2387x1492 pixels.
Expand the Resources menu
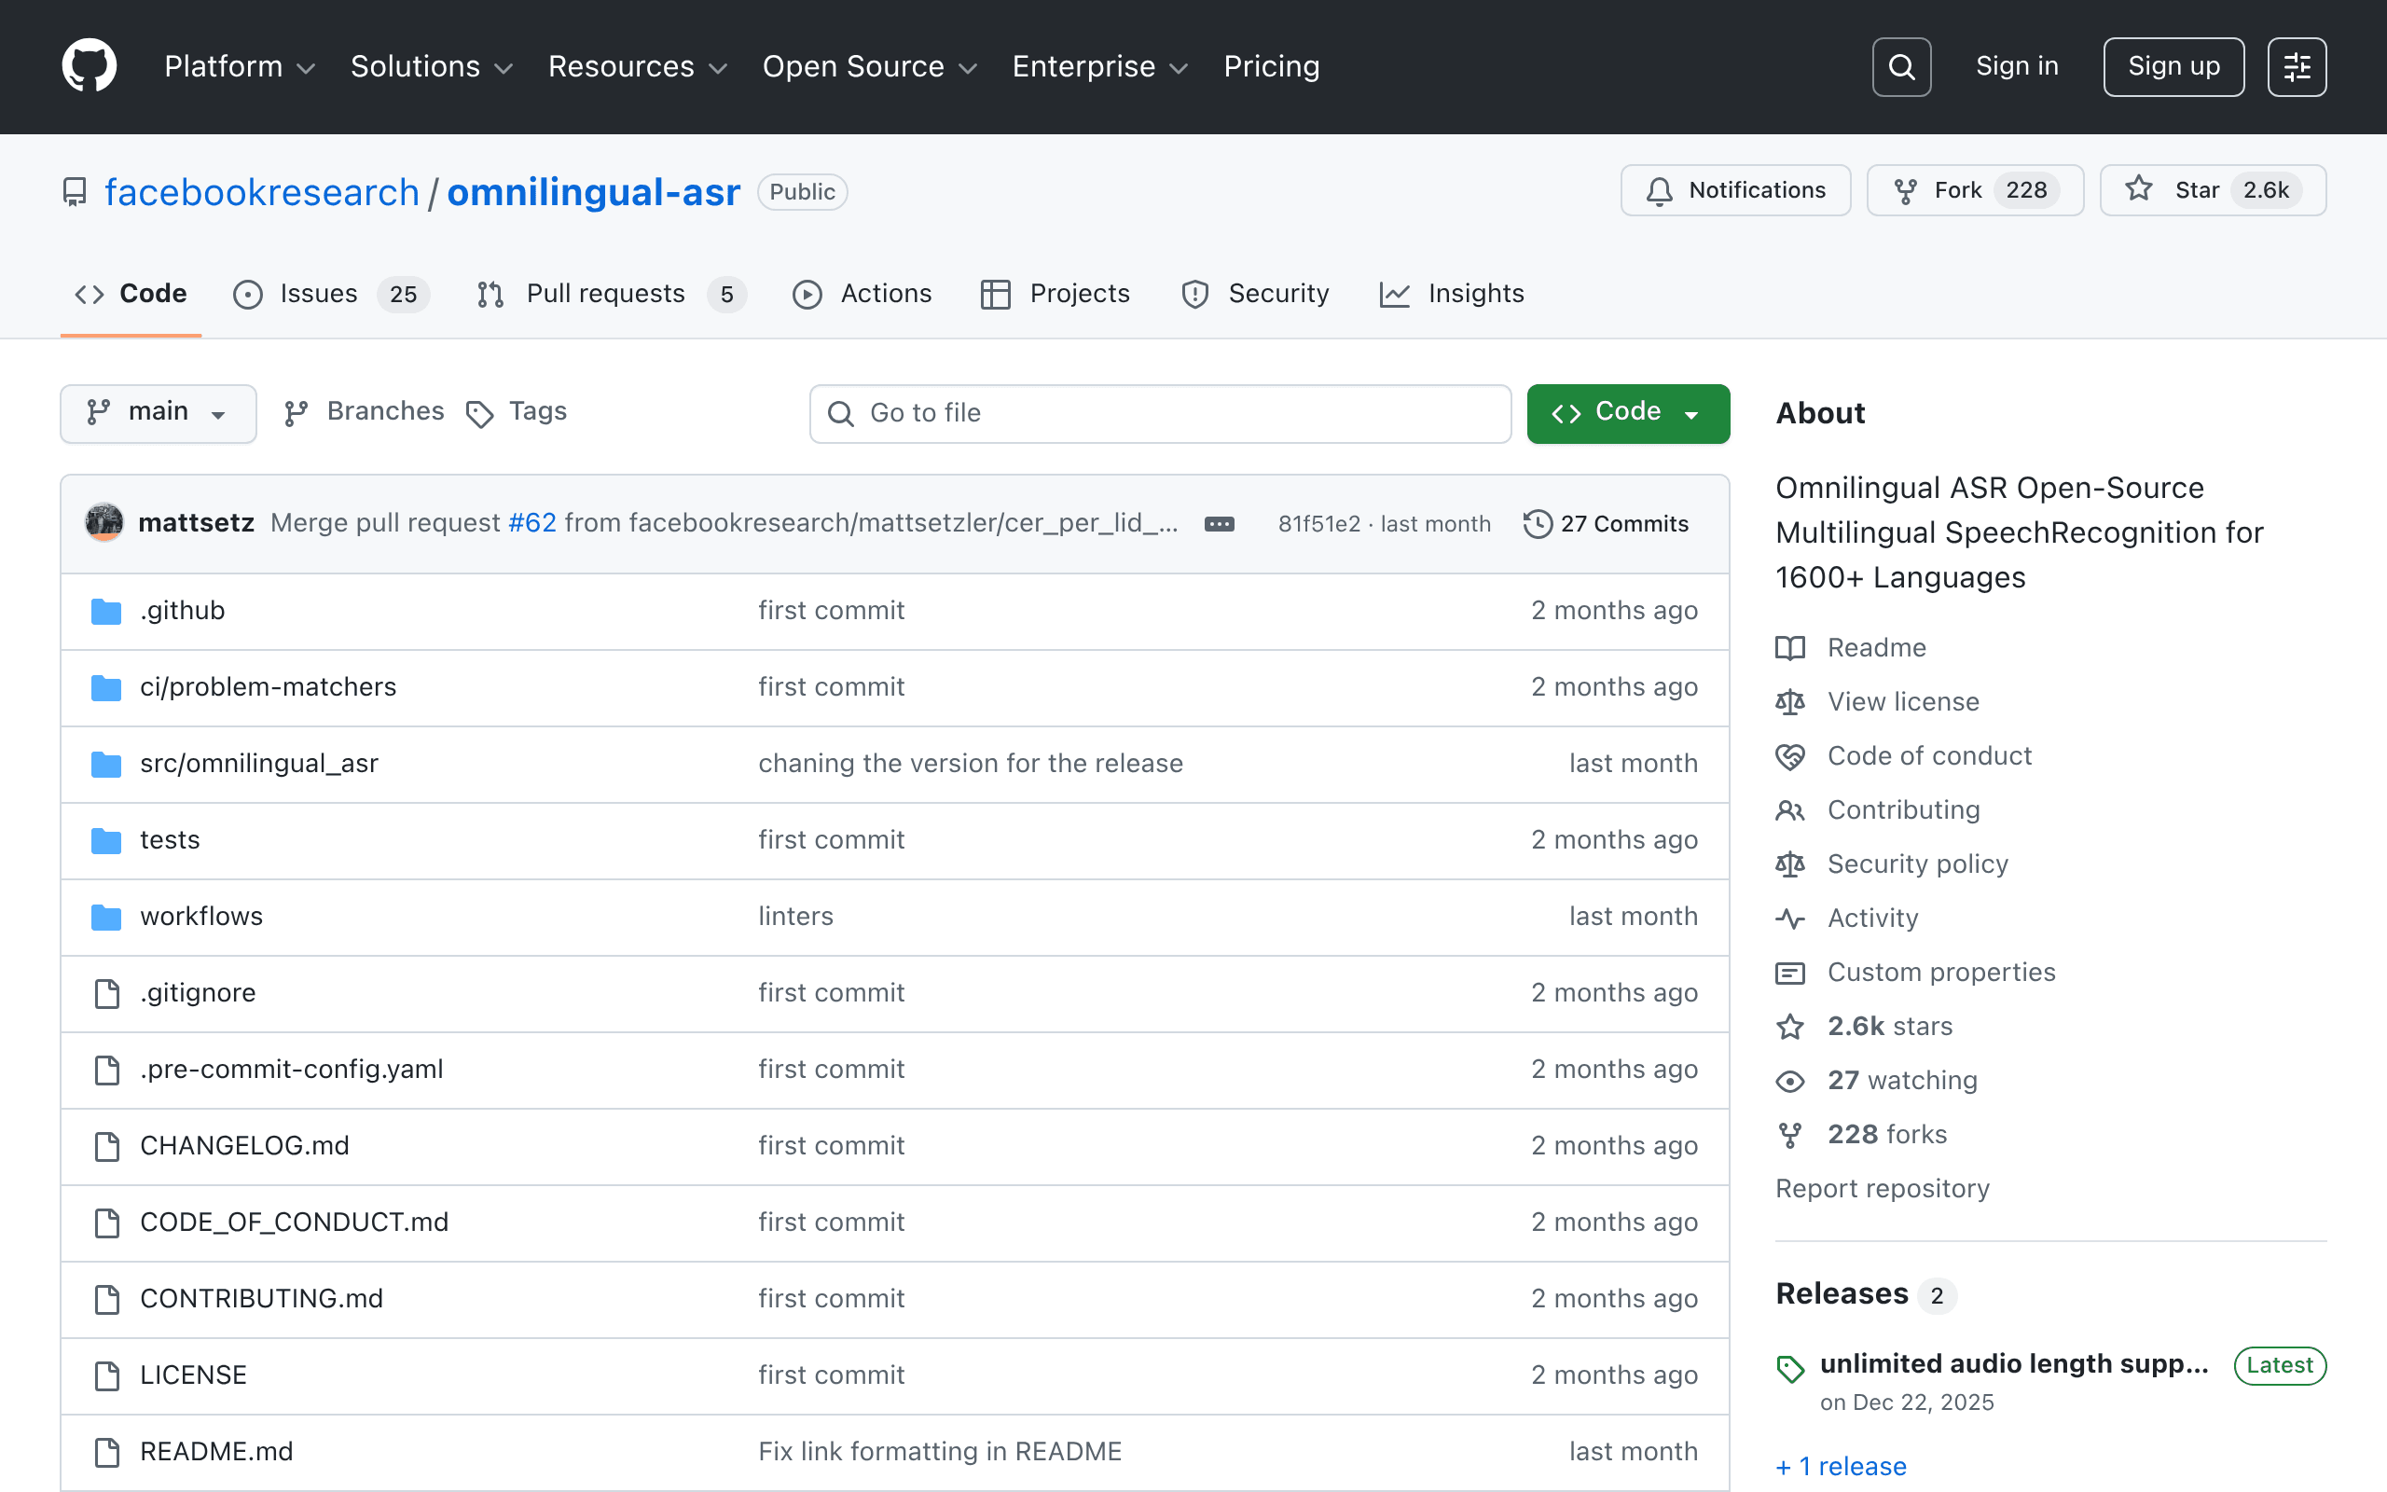point(637,66)
